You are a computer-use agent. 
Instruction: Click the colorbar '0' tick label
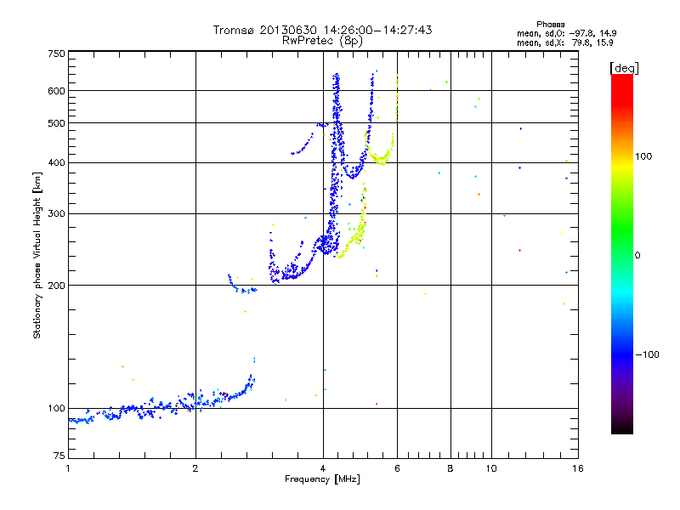click(x=637, y=256)
